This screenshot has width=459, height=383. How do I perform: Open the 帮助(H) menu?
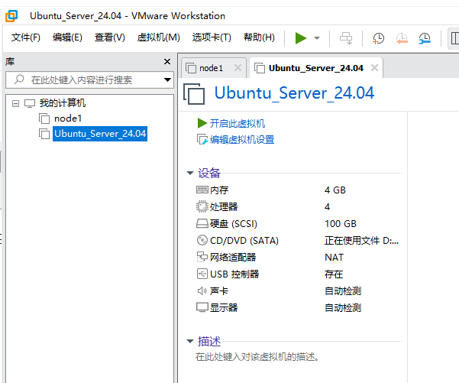(x=259, y=37)
